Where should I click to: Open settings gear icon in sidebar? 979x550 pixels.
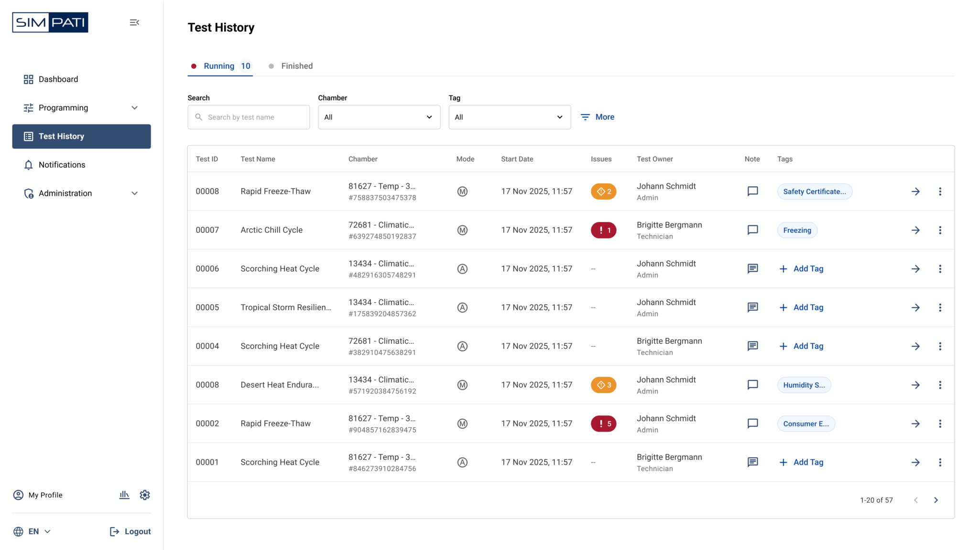[145, 495]
